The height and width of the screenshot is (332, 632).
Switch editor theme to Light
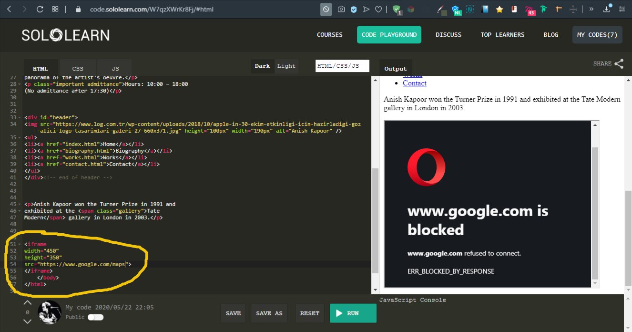pos(286,66)
